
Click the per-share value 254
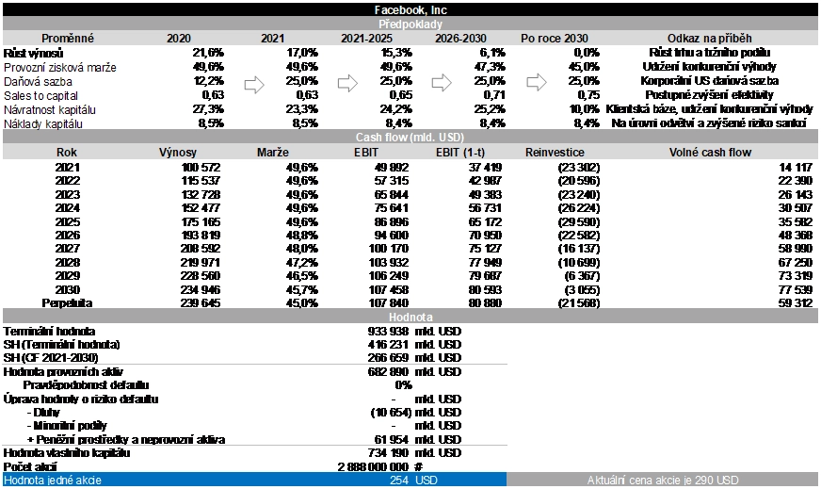click(399, 481)
